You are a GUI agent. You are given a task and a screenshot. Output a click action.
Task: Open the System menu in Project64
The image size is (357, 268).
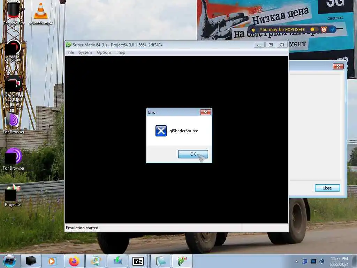pos(85,52)
